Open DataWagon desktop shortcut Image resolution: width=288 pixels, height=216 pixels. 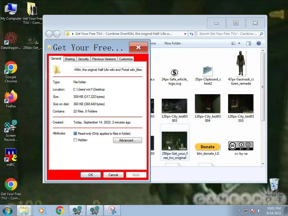pos(11,40)
